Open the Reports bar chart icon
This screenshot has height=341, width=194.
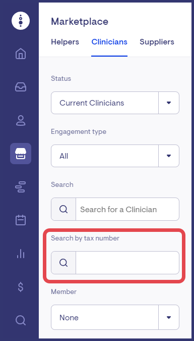(21, 254)
